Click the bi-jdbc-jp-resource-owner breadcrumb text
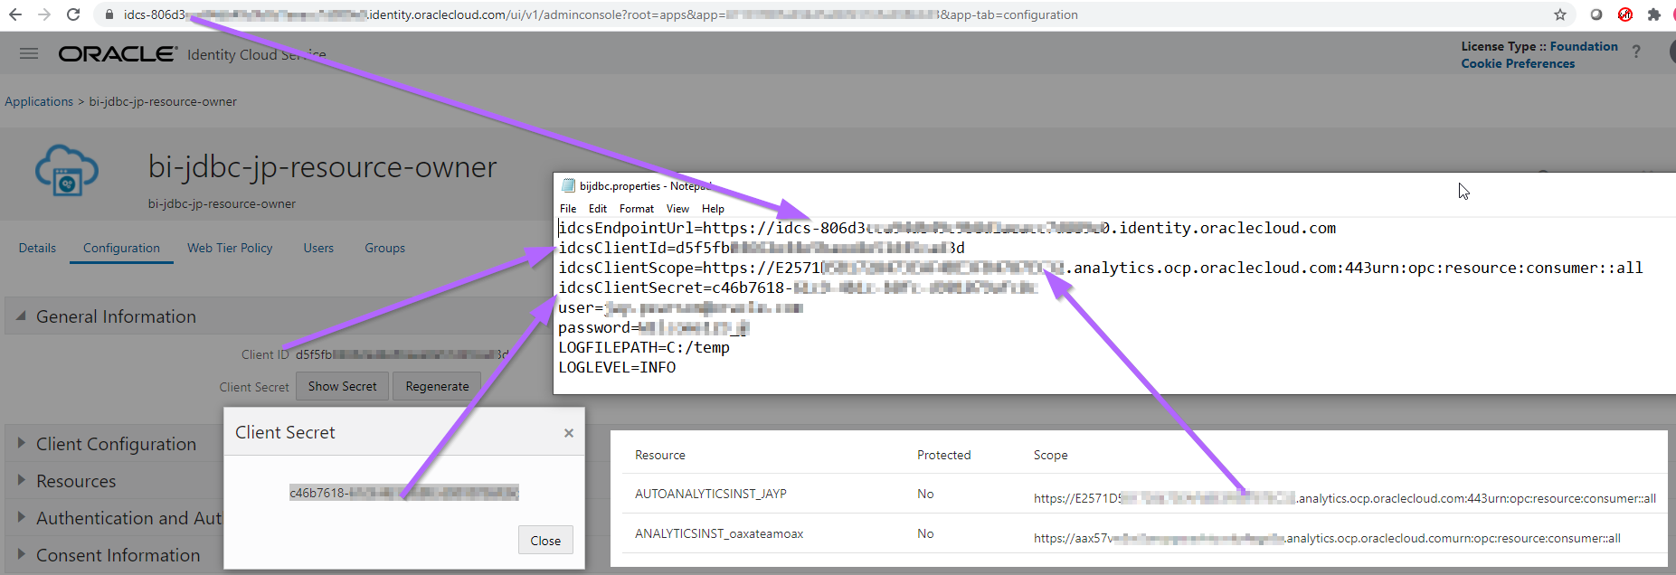The width and height of the screenshot is (1676, 575). coord(163,101)
